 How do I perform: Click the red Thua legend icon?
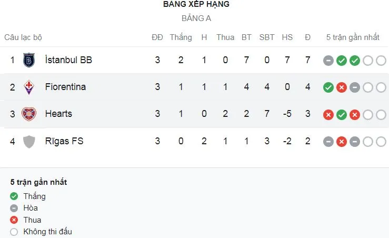click(x=14, y=220)
